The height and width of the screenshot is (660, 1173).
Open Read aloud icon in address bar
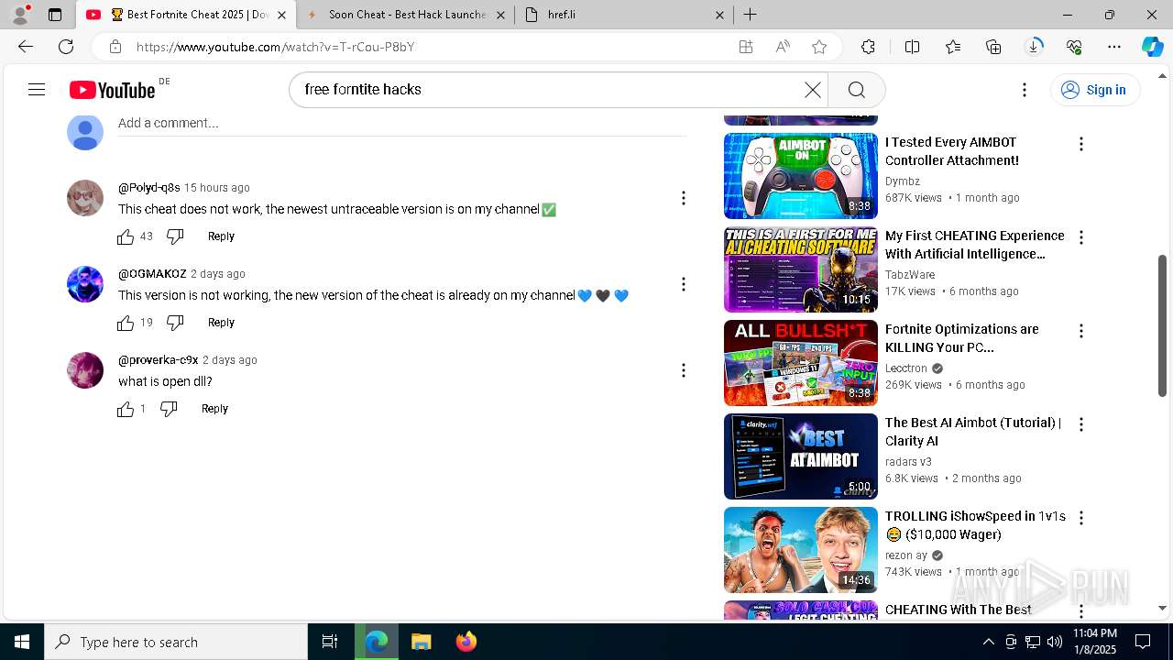pyautogui.click(x=783, y=47)
